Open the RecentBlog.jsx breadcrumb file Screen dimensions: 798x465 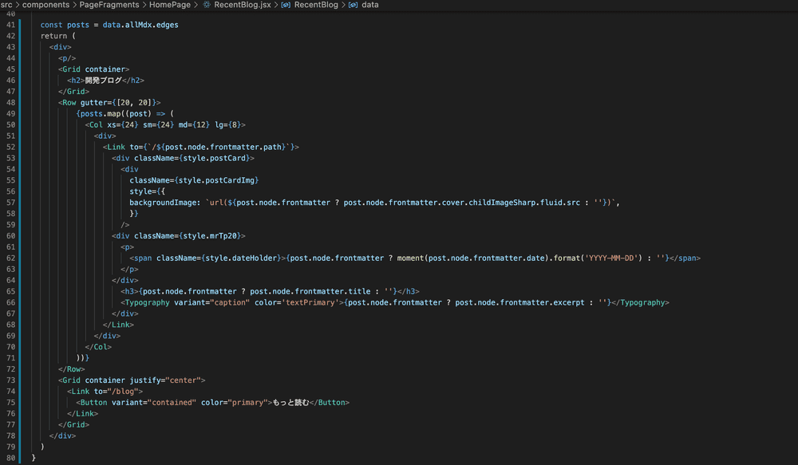click(243, 5)
